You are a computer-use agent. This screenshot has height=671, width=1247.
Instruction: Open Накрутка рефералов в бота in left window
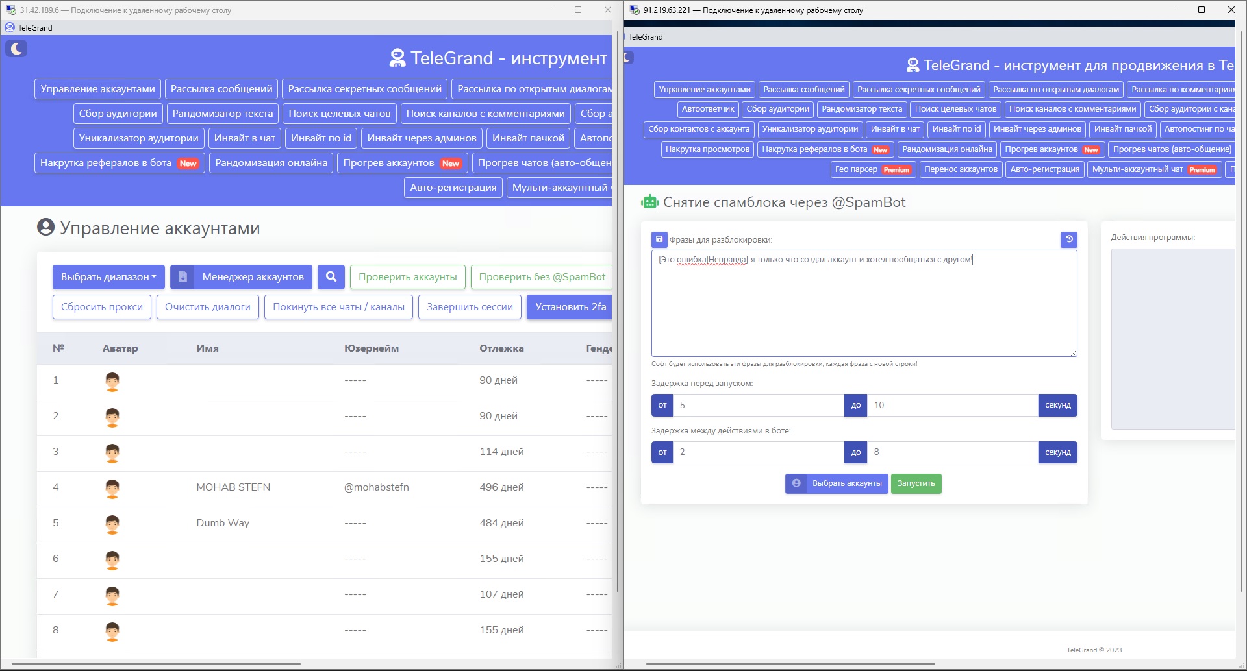pyautogui.click(x=120, y=163)
